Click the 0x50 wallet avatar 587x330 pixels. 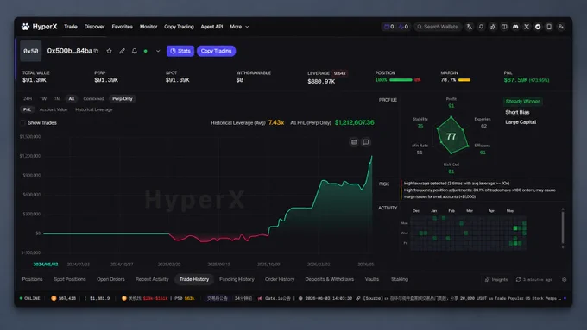click(31, 51)
